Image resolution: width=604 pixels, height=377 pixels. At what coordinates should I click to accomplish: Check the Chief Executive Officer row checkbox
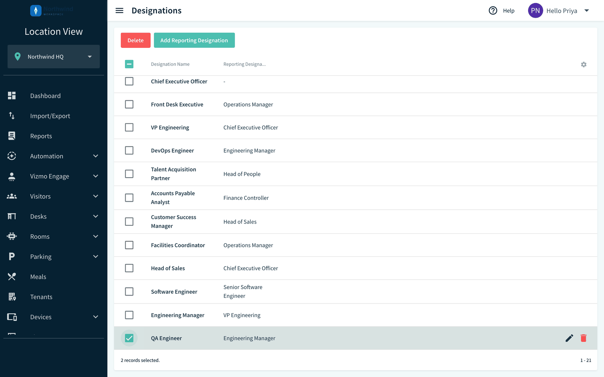coord(129,81)
